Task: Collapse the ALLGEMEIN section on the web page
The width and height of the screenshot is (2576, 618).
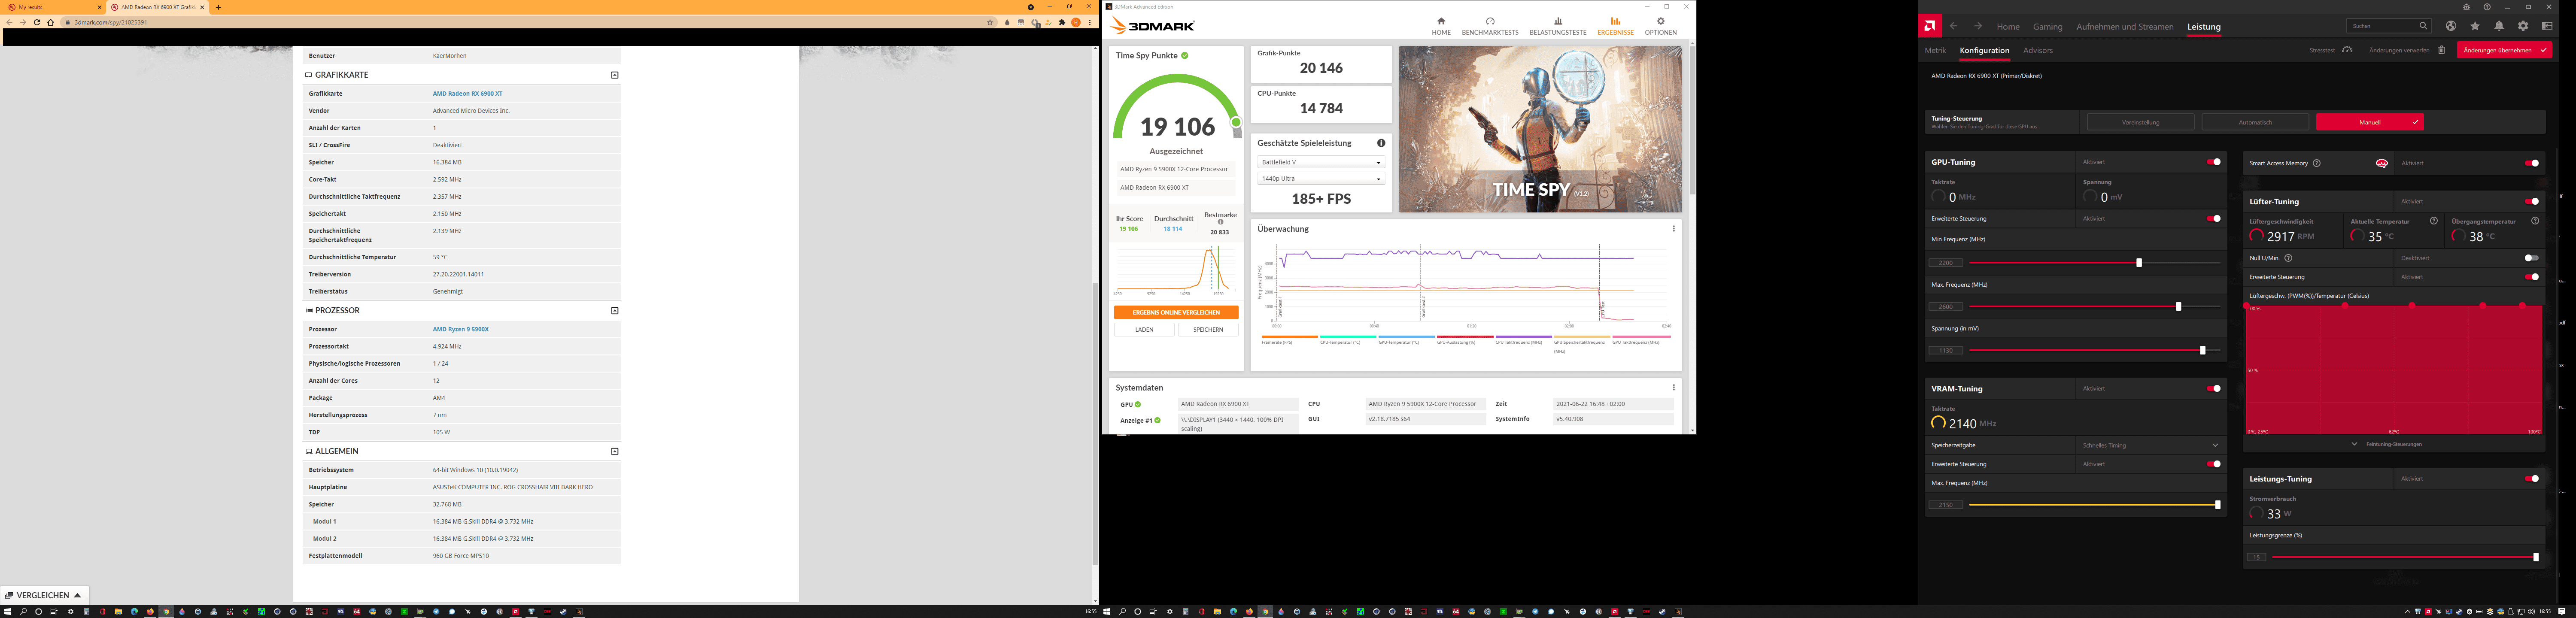Action: pyautogui.click(x=614, y=451)
